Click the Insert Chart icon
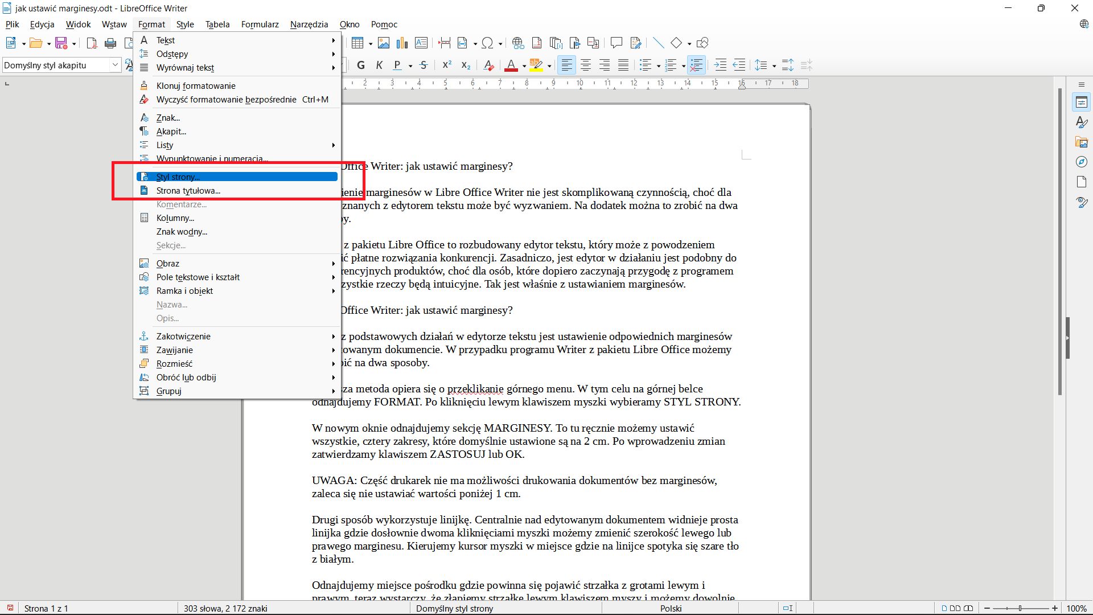Viewport: 1093px width, 615px height. 402,43
